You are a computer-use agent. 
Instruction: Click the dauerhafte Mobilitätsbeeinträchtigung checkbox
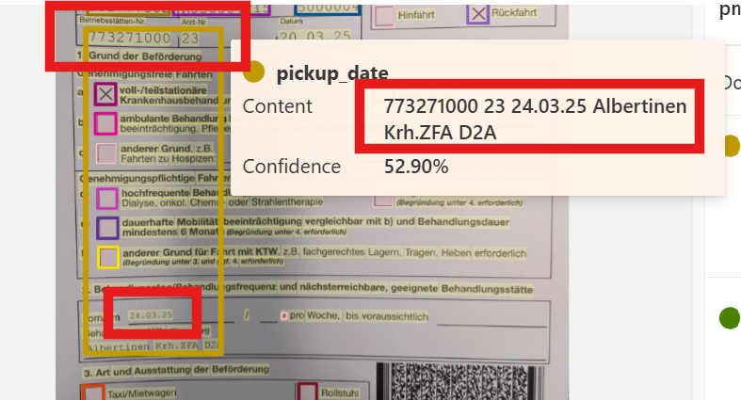click(x=107, y=228)
